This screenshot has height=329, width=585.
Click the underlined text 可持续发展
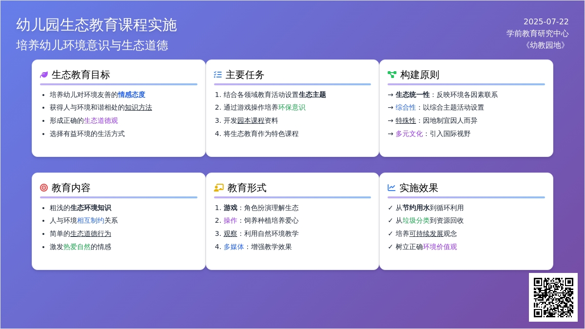click(427, 233)
